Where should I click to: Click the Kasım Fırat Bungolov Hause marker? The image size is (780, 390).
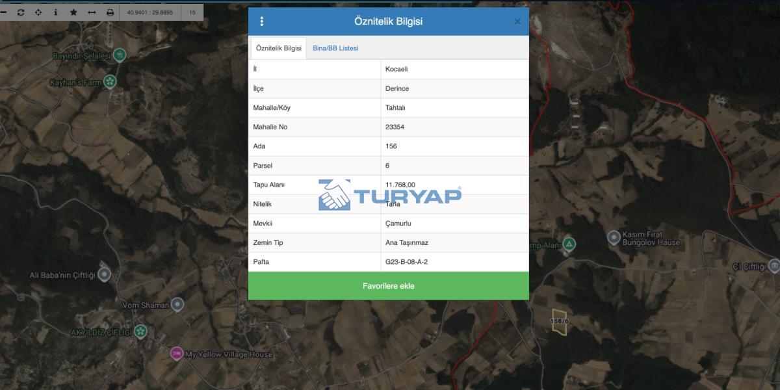(x=614, y=238)
